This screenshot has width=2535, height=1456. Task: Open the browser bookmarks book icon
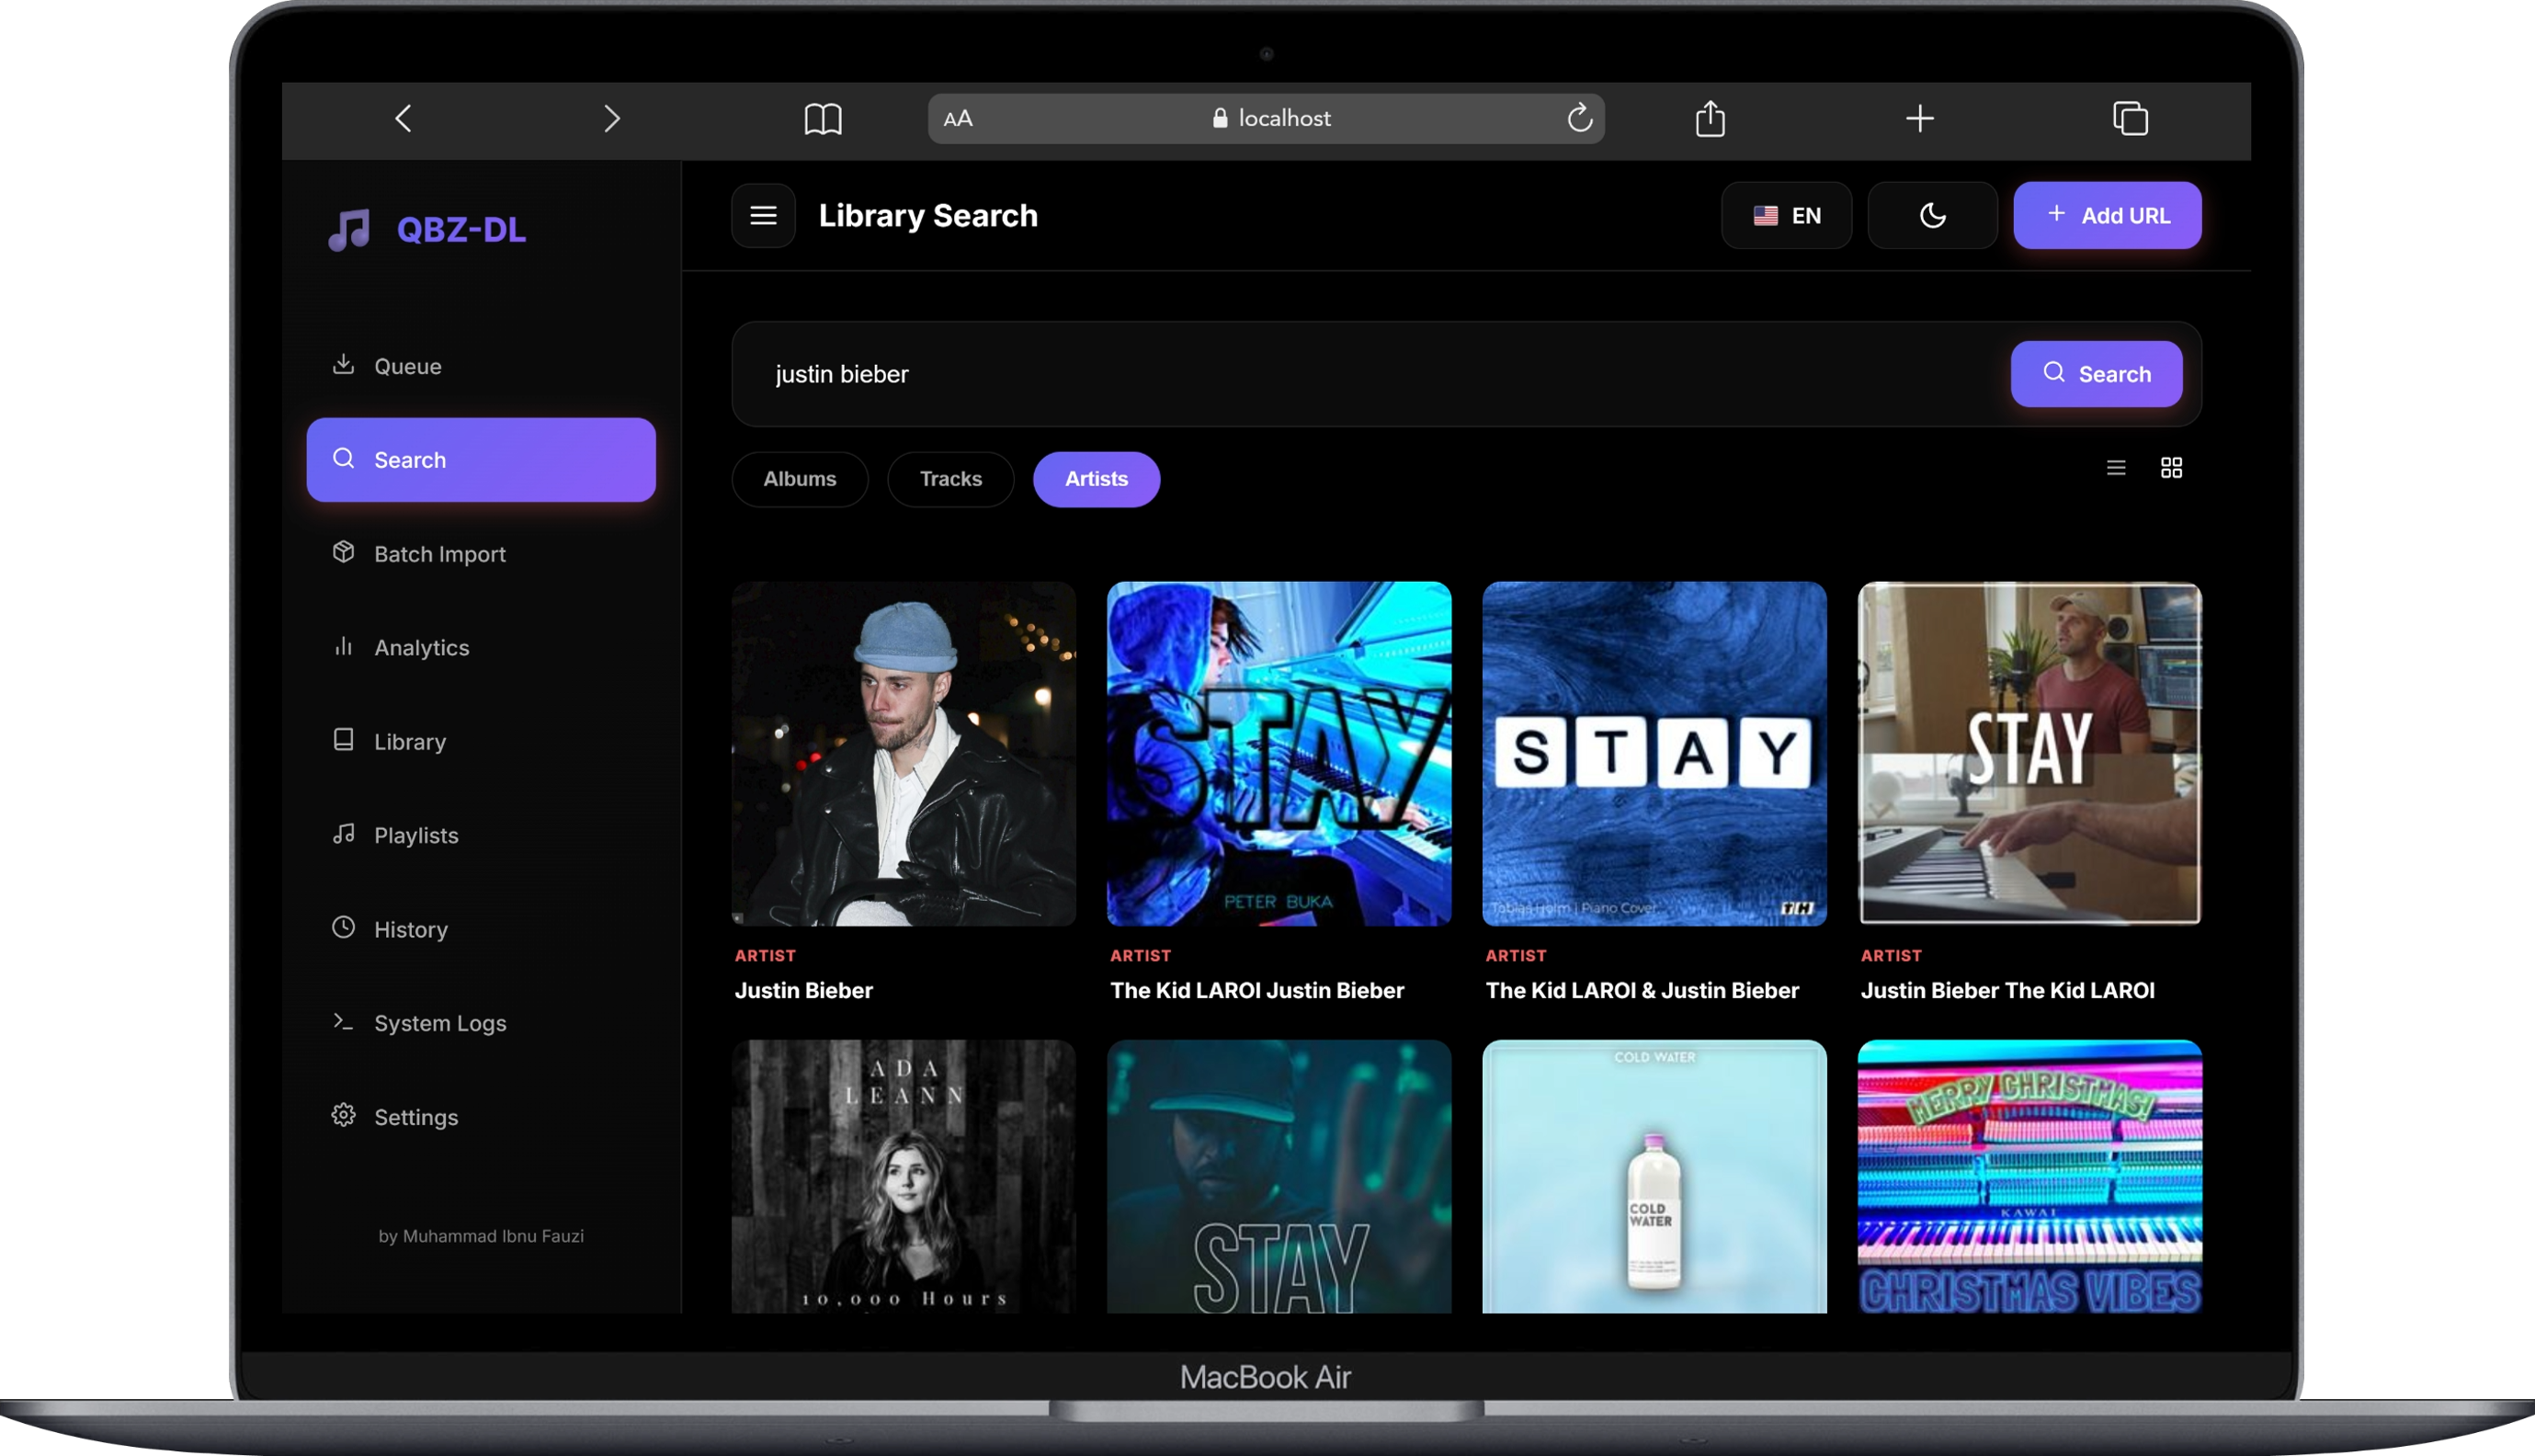(823, 118)
